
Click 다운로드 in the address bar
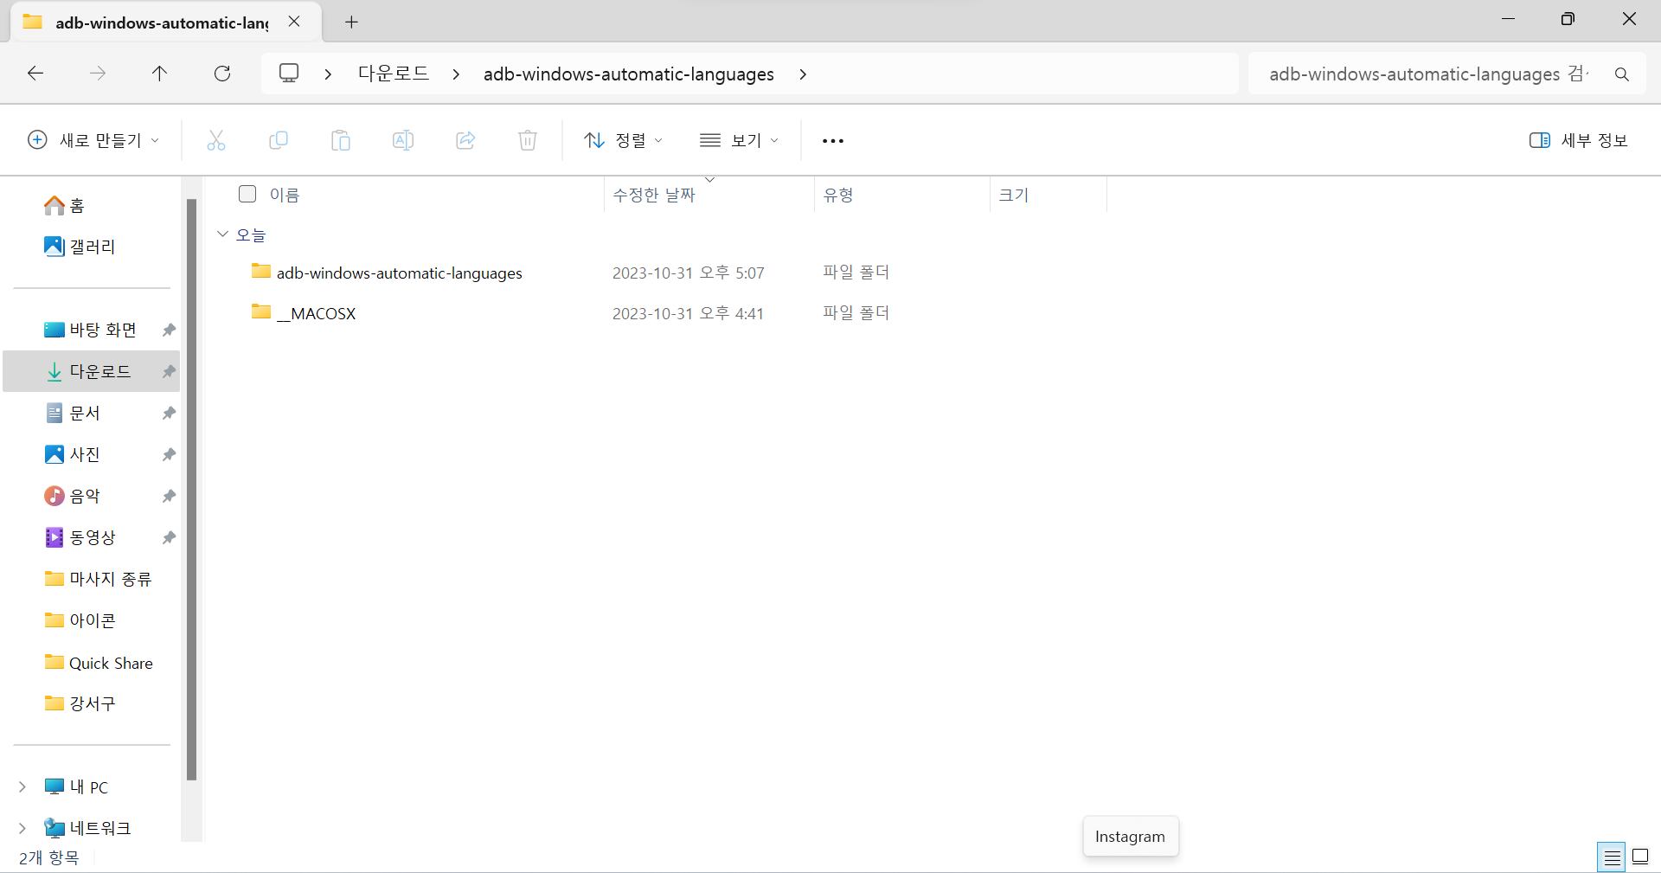[394, 74]
